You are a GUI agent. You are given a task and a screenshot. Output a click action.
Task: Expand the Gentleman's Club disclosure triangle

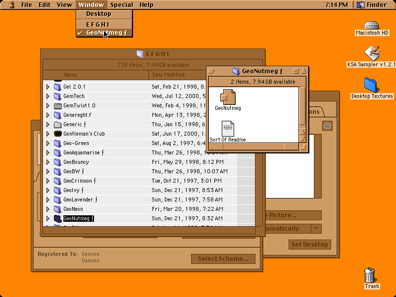(48, 134)
